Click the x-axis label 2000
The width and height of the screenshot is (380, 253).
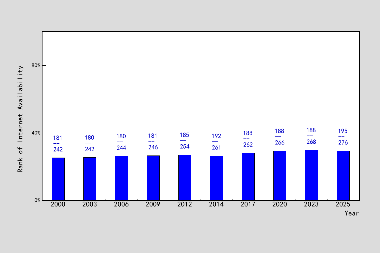[x=58, y=204]
